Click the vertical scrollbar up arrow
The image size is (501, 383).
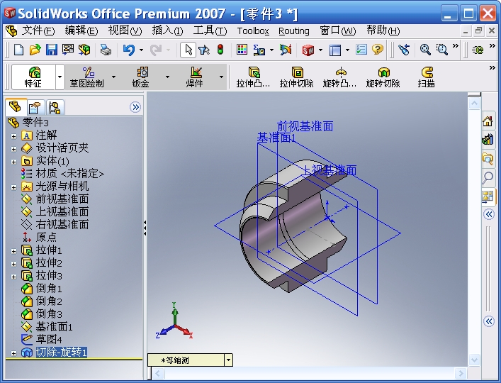point(475,104)
